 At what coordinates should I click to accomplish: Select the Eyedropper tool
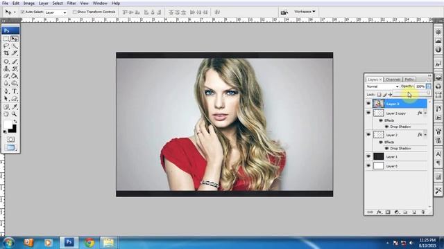point(15,107)
